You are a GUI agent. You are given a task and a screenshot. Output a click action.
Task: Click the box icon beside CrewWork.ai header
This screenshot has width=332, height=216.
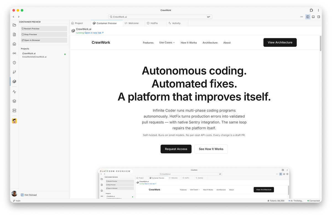[x=73, y=31]
